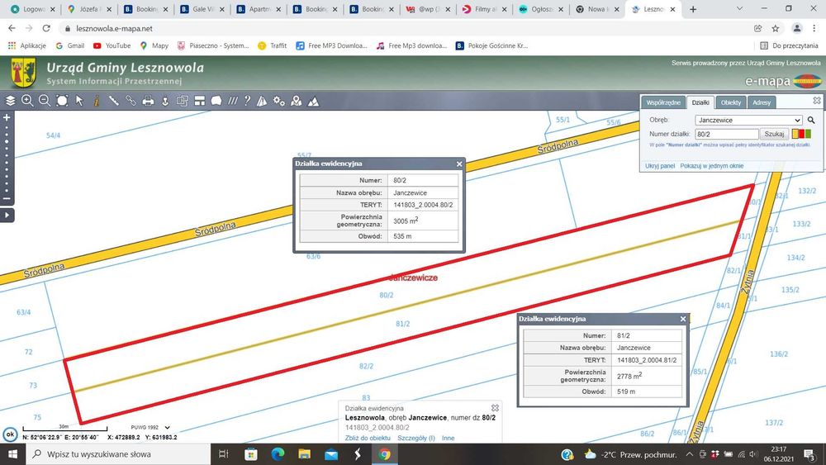
Task: Click the round ok coordinates button
Action: [x=10, y=434]
